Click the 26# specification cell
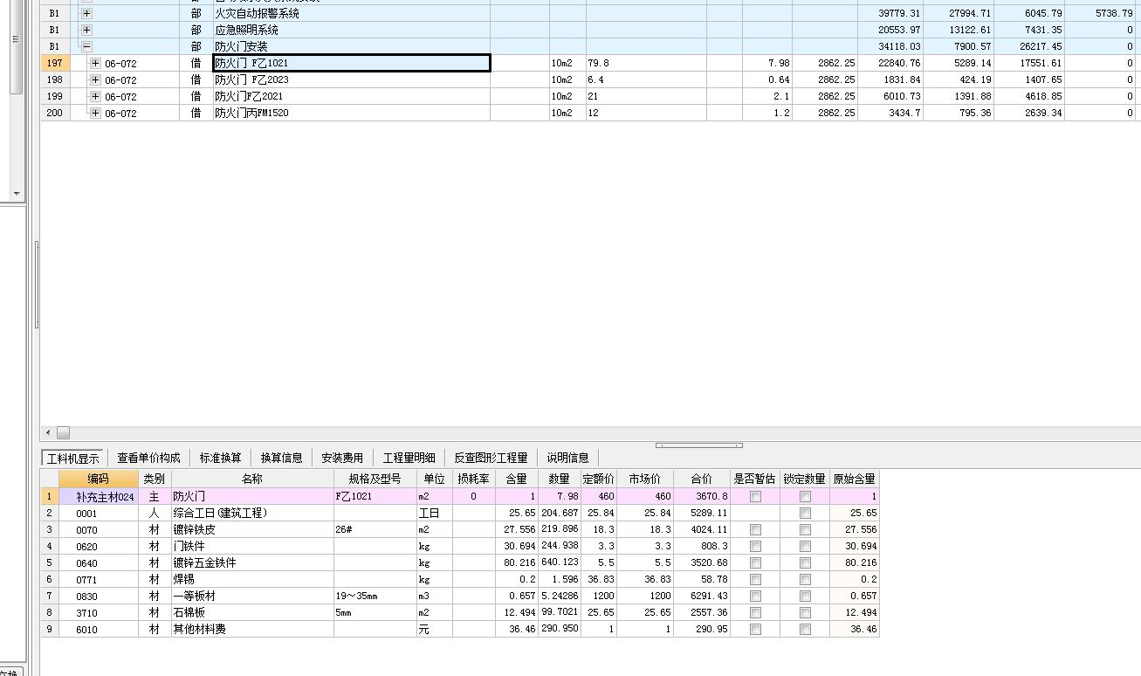The height and width of the screenshot is (676, 1141). click(x=375, y=529)
